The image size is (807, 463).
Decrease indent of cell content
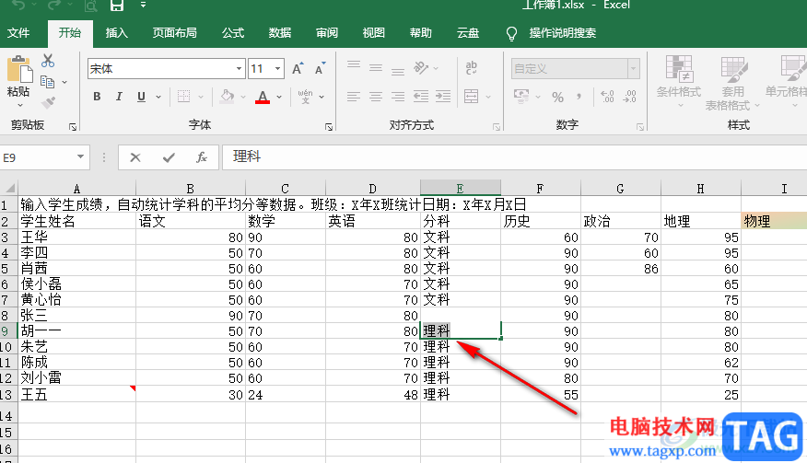pyautogui.click(x=420, y=97)
